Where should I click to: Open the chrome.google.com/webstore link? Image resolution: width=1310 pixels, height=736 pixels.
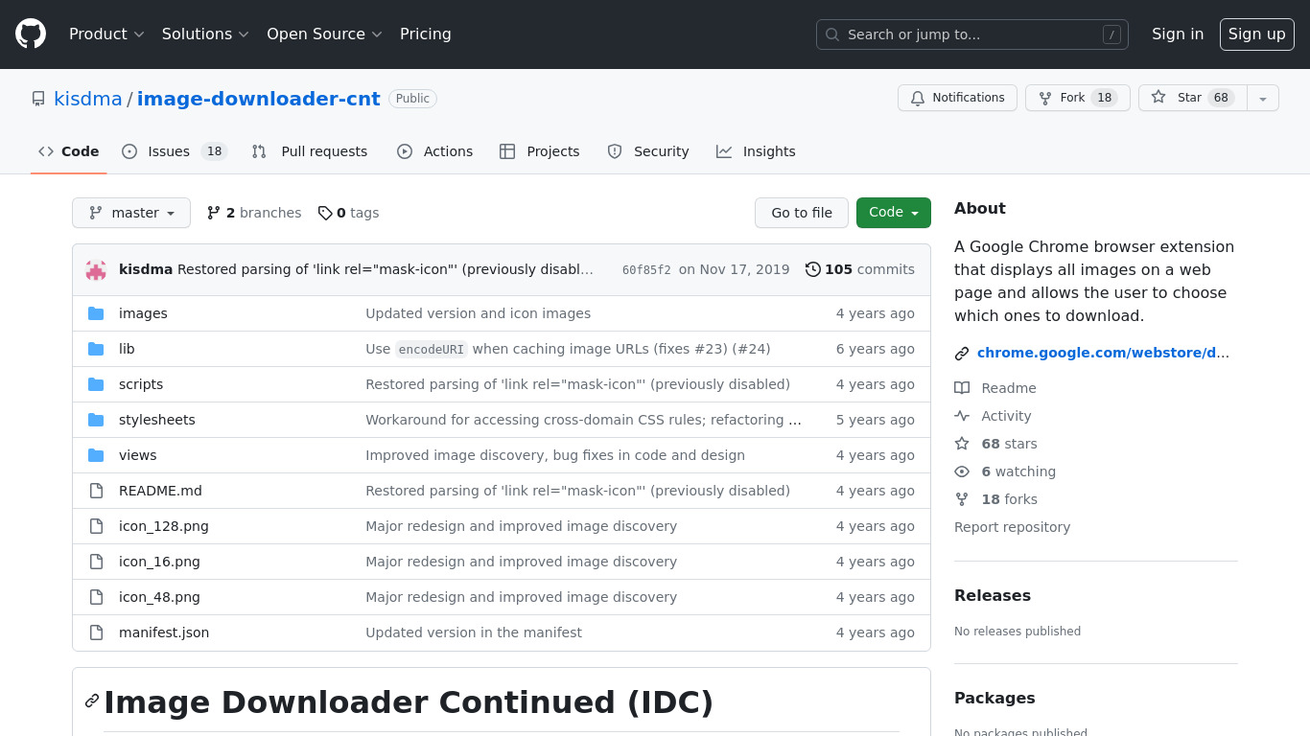[x=1103, y=353]
